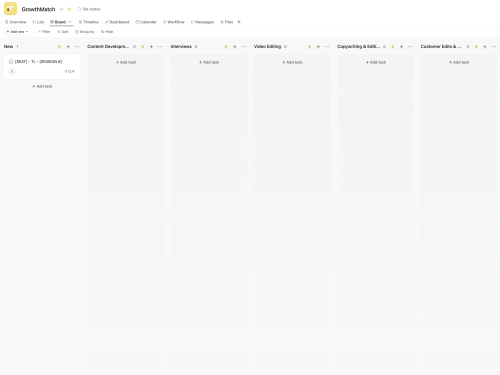Trigger automations on the Interviews column

[226, 46]
